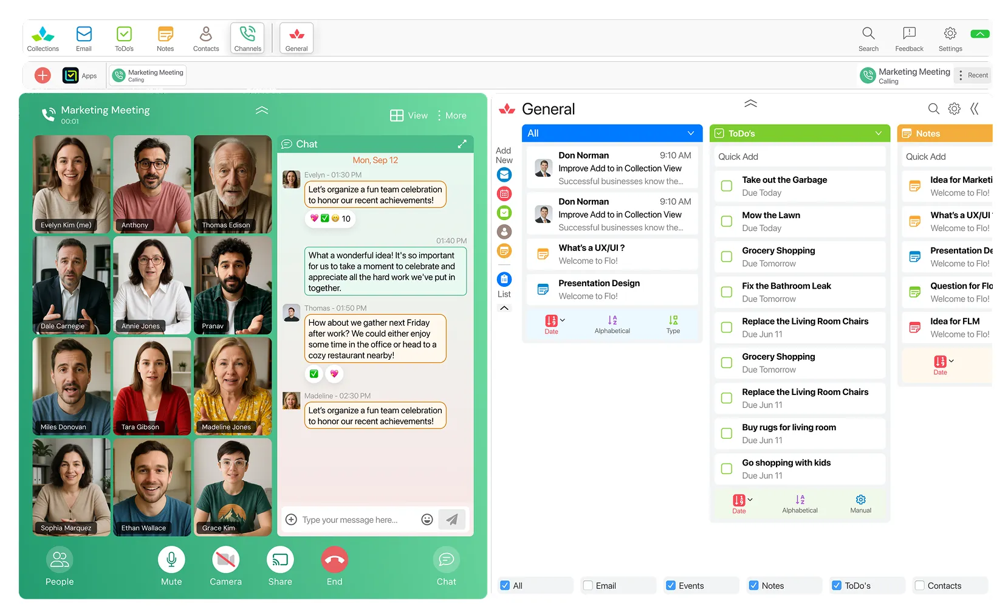Collapse the panel with double chevron

(x=975, y=109)
